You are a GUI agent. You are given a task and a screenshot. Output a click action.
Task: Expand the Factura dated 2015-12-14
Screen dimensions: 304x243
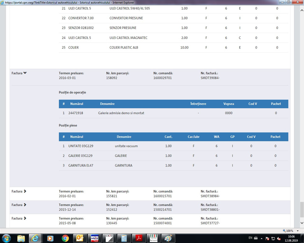(19, 205)
